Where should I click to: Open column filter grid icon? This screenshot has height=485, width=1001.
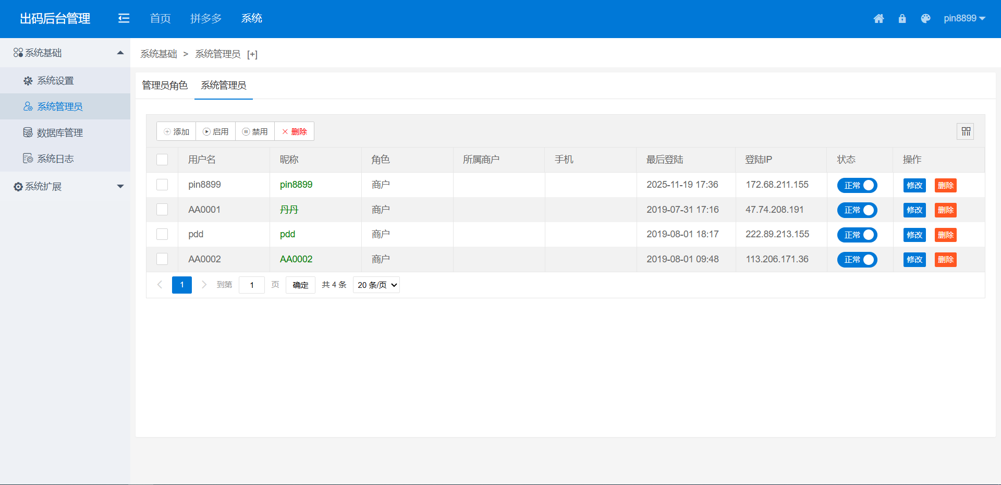pos(966,131)
